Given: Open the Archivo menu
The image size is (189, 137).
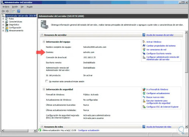Looking at the screenshot, I should (x=6, y=7).
